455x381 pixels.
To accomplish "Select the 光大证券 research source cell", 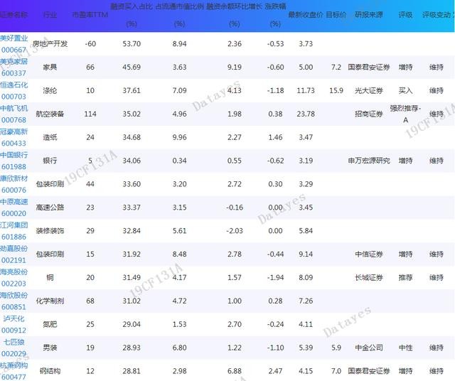I will [369, 90].
